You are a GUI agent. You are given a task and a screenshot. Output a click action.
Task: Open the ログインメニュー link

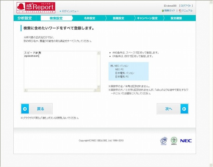[70, 11]
